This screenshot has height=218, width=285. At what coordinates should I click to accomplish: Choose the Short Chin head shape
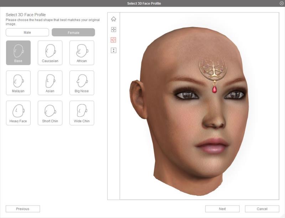50,113
